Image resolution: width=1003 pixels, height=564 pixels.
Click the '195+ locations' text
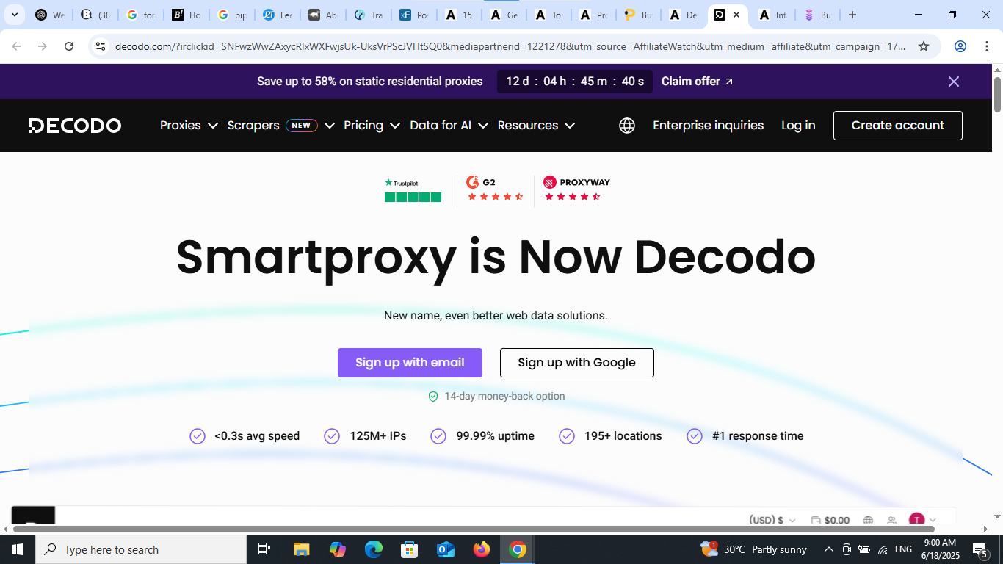pos(623,436)
